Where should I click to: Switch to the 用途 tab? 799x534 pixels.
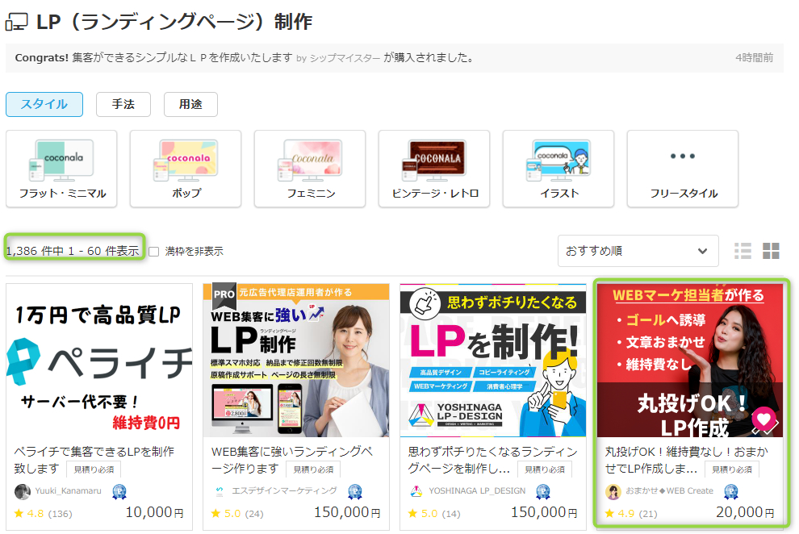click(x=190, y=104)
